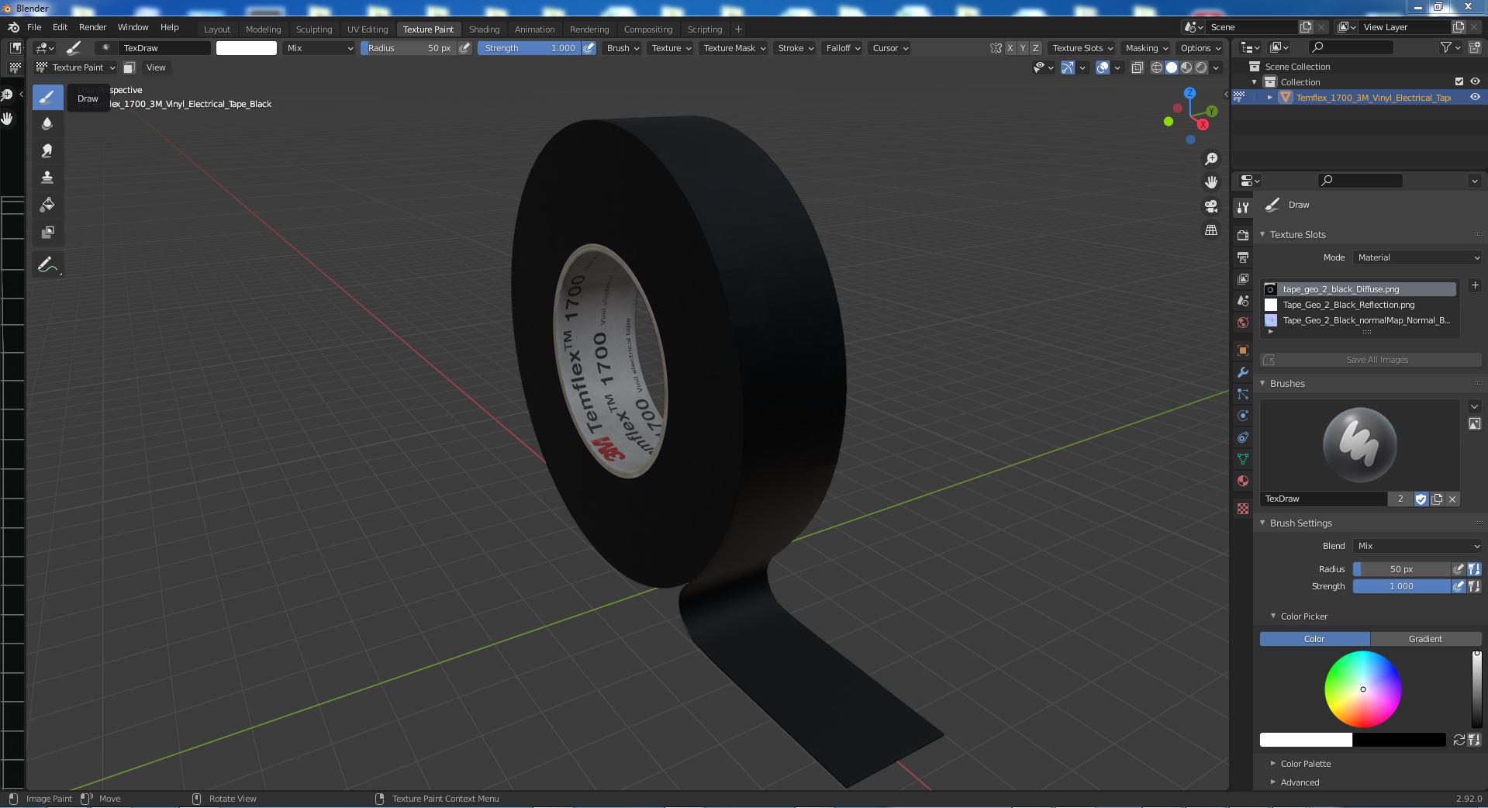
Task: Open the Physics properties tab
Action: (x=1243, y=416)
